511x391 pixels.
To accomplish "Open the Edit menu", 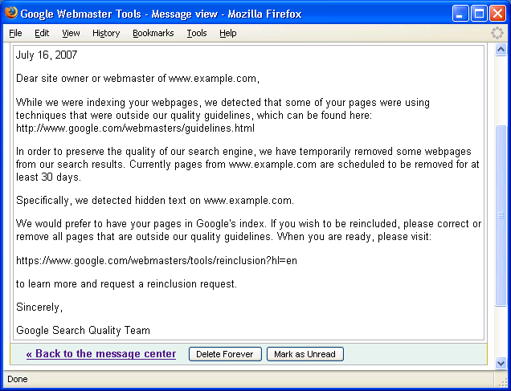I will [42, 33].
